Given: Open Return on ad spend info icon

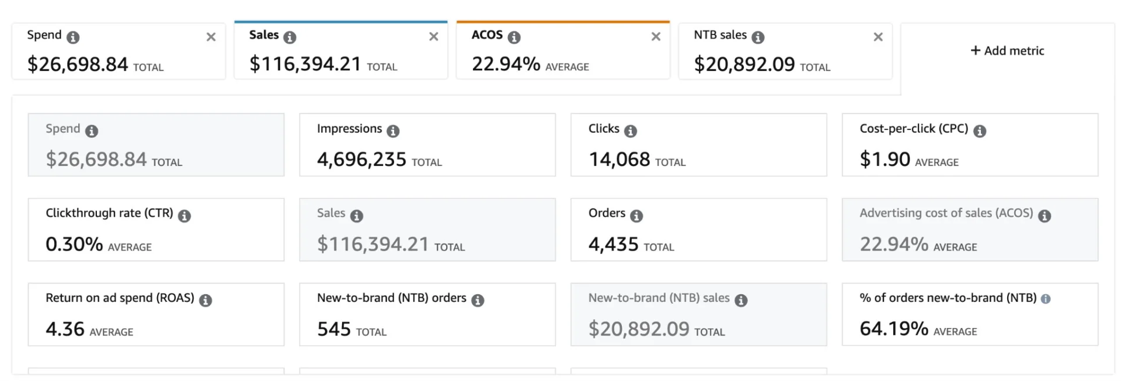Looking at the screenshot, I should pos(206,301).
